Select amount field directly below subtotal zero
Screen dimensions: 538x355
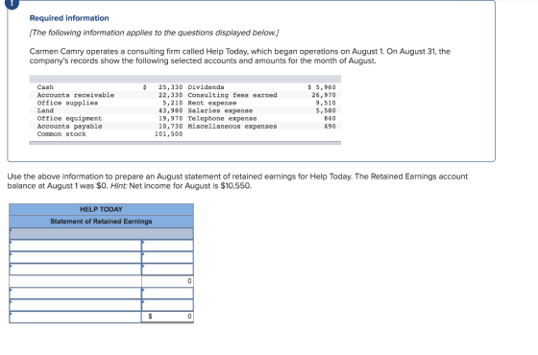(167, 294)
